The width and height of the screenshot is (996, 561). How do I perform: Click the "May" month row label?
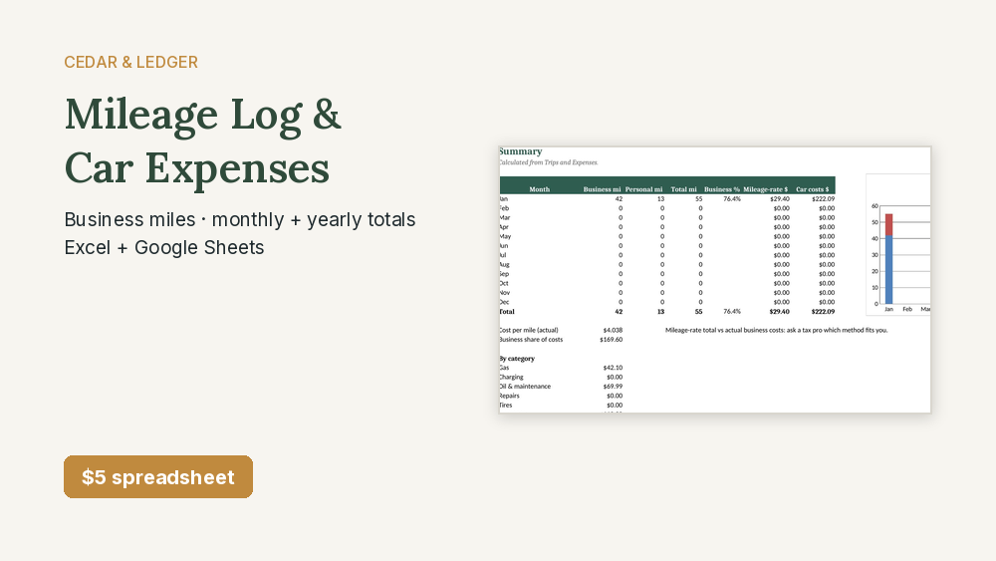tap(505, 236)
